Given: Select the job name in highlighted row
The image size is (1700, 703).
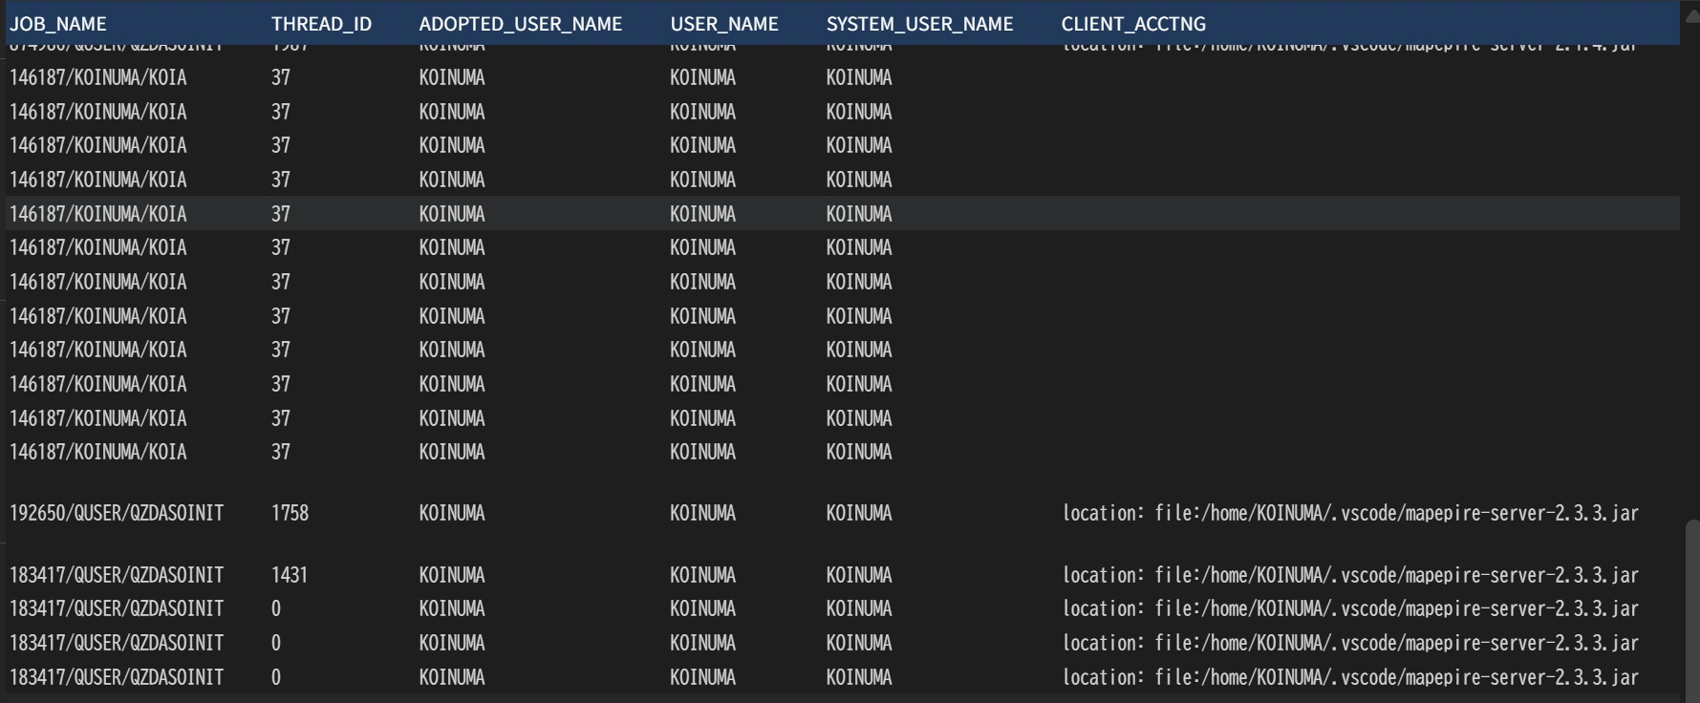Looking at the screenshot, I should point(98,214).
